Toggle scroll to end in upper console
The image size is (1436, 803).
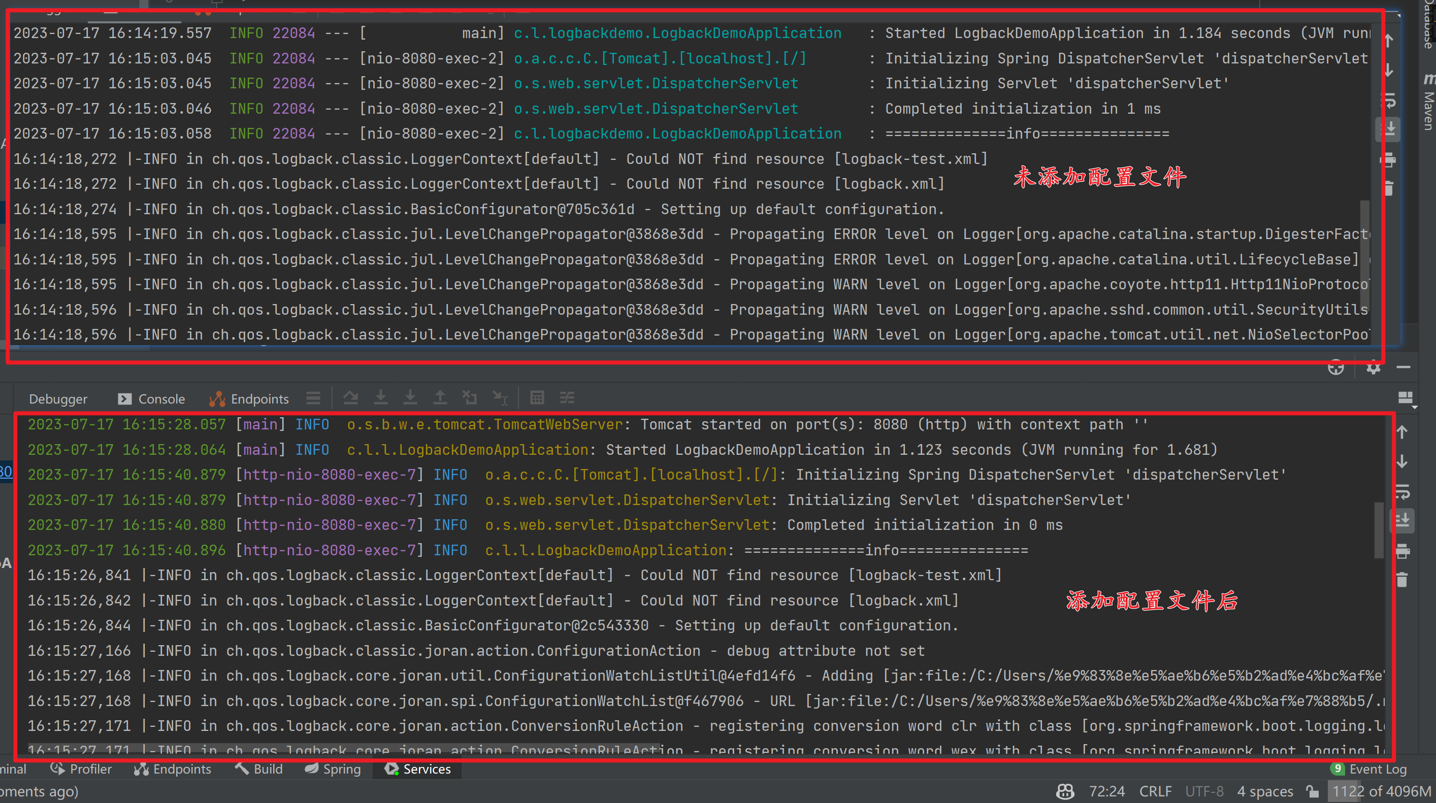coord(1389,129)
